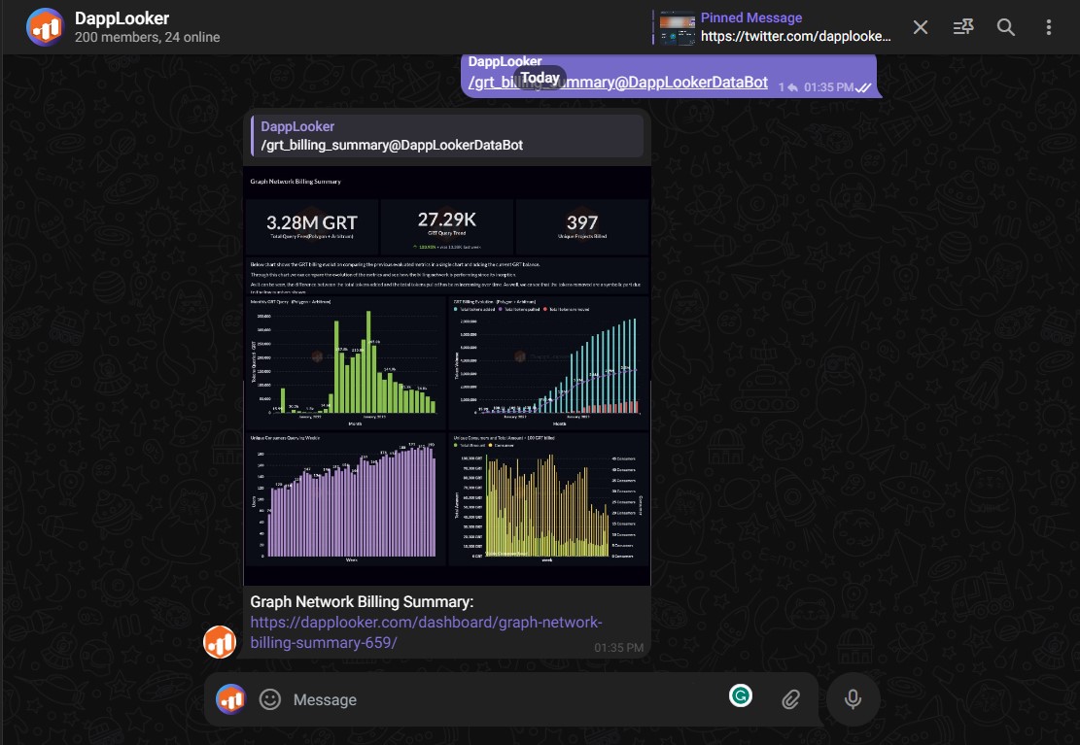Image resolution: width=1080 pixels, height=745 pixels.
Task: Click the outgoing /grt_billing_summary command link
Action: point(619,84)
